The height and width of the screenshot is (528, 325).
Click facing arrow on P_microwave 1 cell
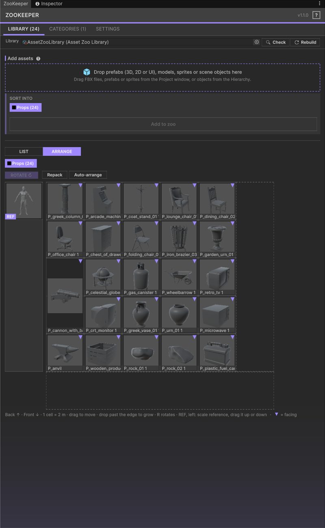[232, 299]
